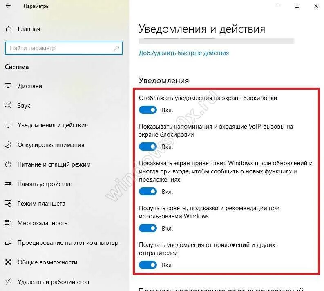Click the Storage drive icon
The width and height of the screenshot is (324, 291).
pyautogui.click(x=8, y=184)
